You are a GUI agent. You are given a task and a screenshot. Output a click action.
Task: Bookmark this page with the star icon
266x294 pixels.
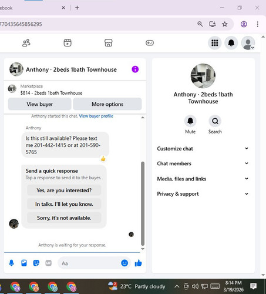225,24
